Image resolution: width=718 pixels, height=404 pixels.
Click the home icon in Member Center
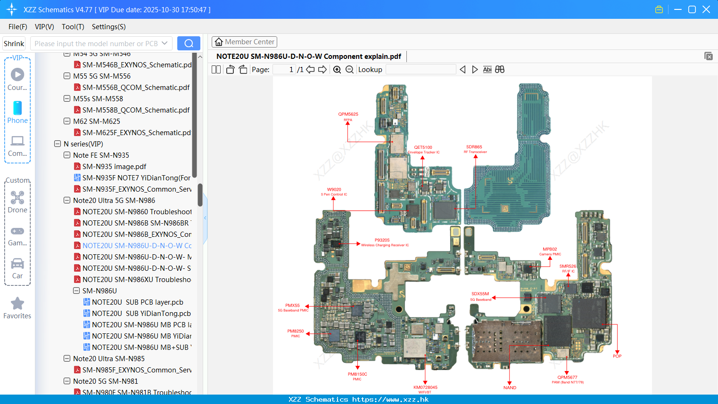(x=219, y=42)
